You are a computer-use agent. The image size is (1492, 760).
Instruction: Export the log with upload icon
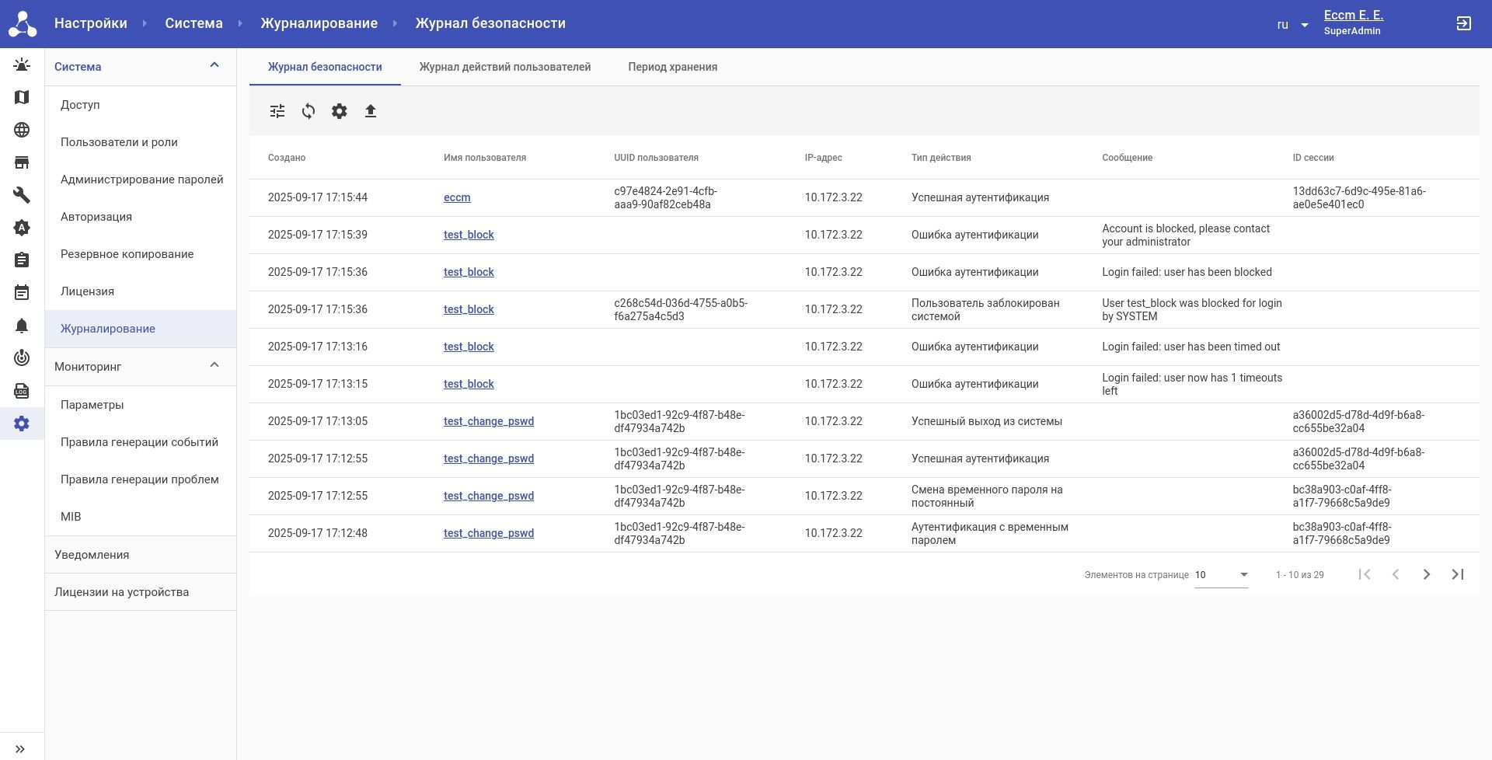pyautogui.click(x=371, y=111)
